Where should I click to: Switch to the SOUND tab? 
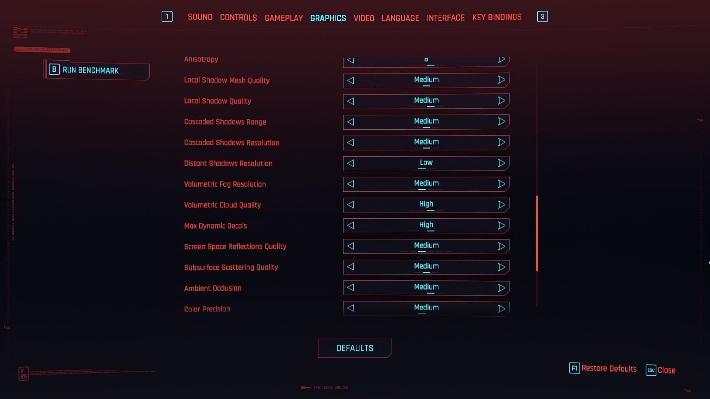(200, 17)
